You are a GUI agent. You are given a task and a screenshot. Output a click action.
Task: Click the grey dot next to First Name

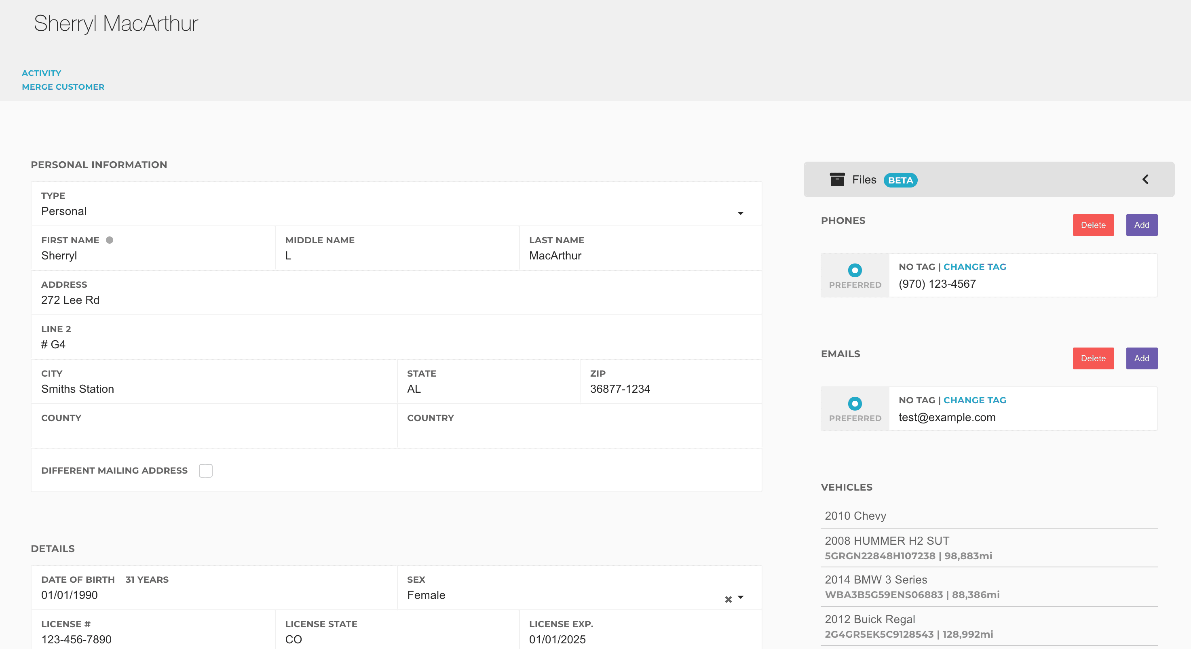pyautogui.click(x=110, y=240)
